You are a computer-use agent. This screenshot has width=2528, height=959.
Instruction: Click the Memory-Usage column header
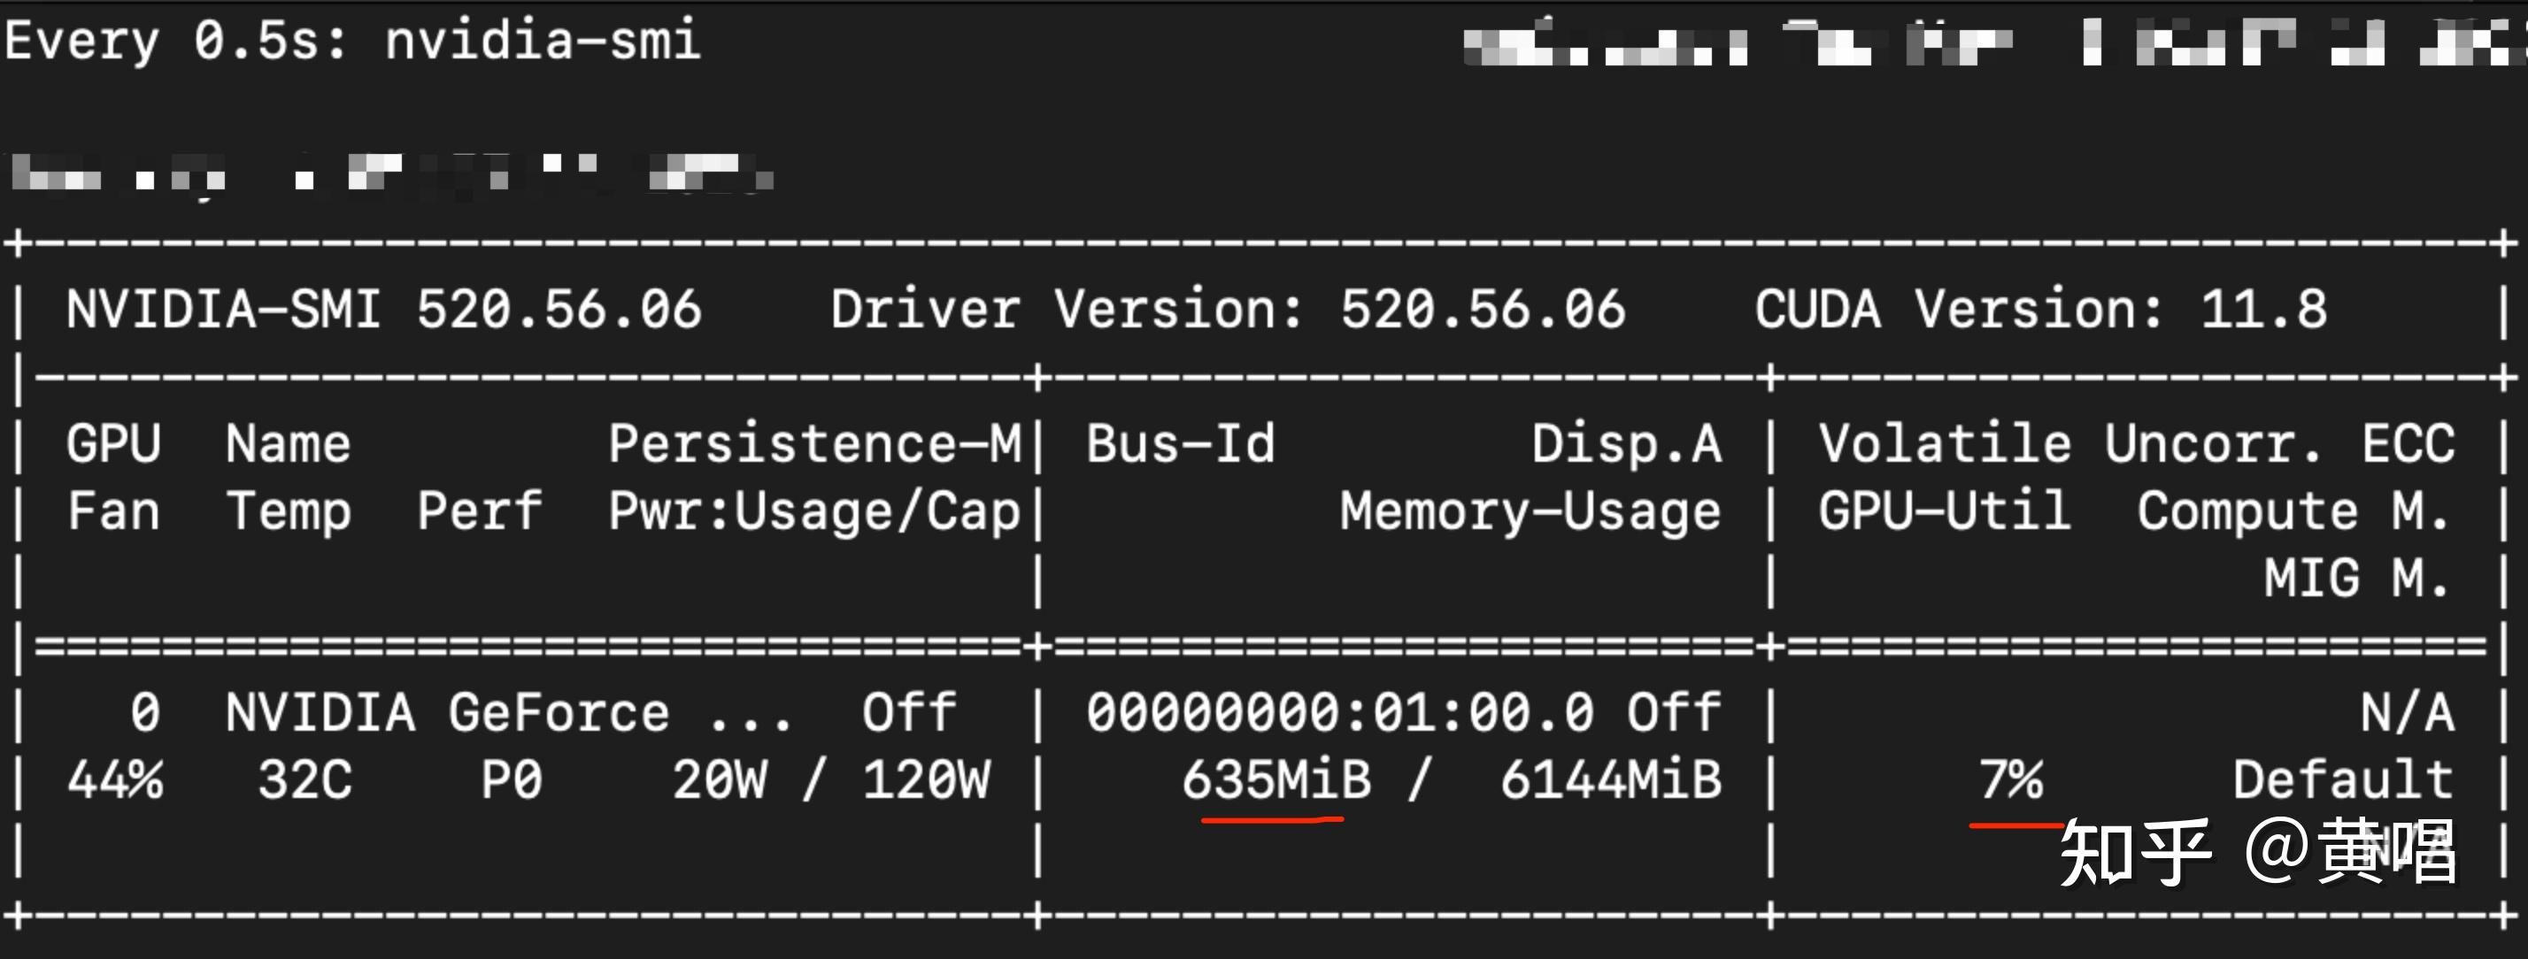tap(1529, 512)
